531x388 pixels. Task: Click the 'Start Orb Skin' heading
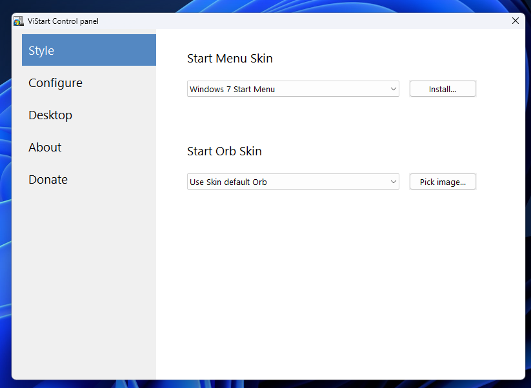pos(225,151)
